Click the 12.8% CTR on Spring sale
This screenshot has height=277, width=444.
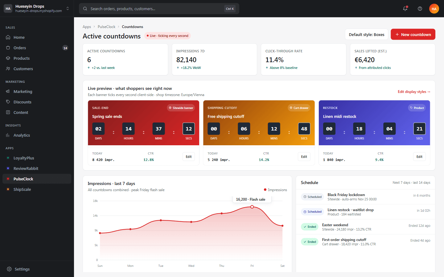coord(149,160)
